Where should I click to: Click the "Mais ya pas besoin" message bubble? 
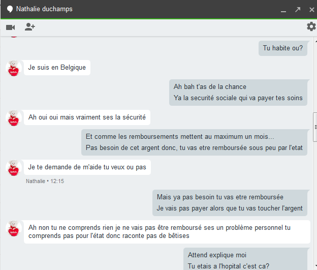230,202
